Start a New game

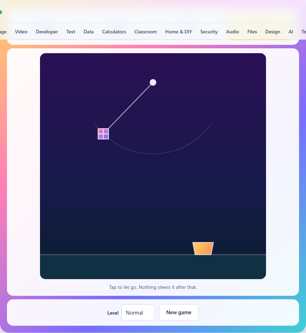[x=179, y=312]
